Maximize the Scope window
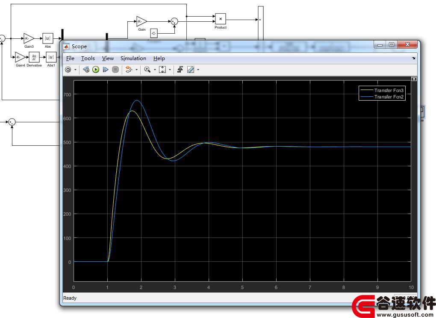Screen dimensions: 436x318 pos(392,45)
